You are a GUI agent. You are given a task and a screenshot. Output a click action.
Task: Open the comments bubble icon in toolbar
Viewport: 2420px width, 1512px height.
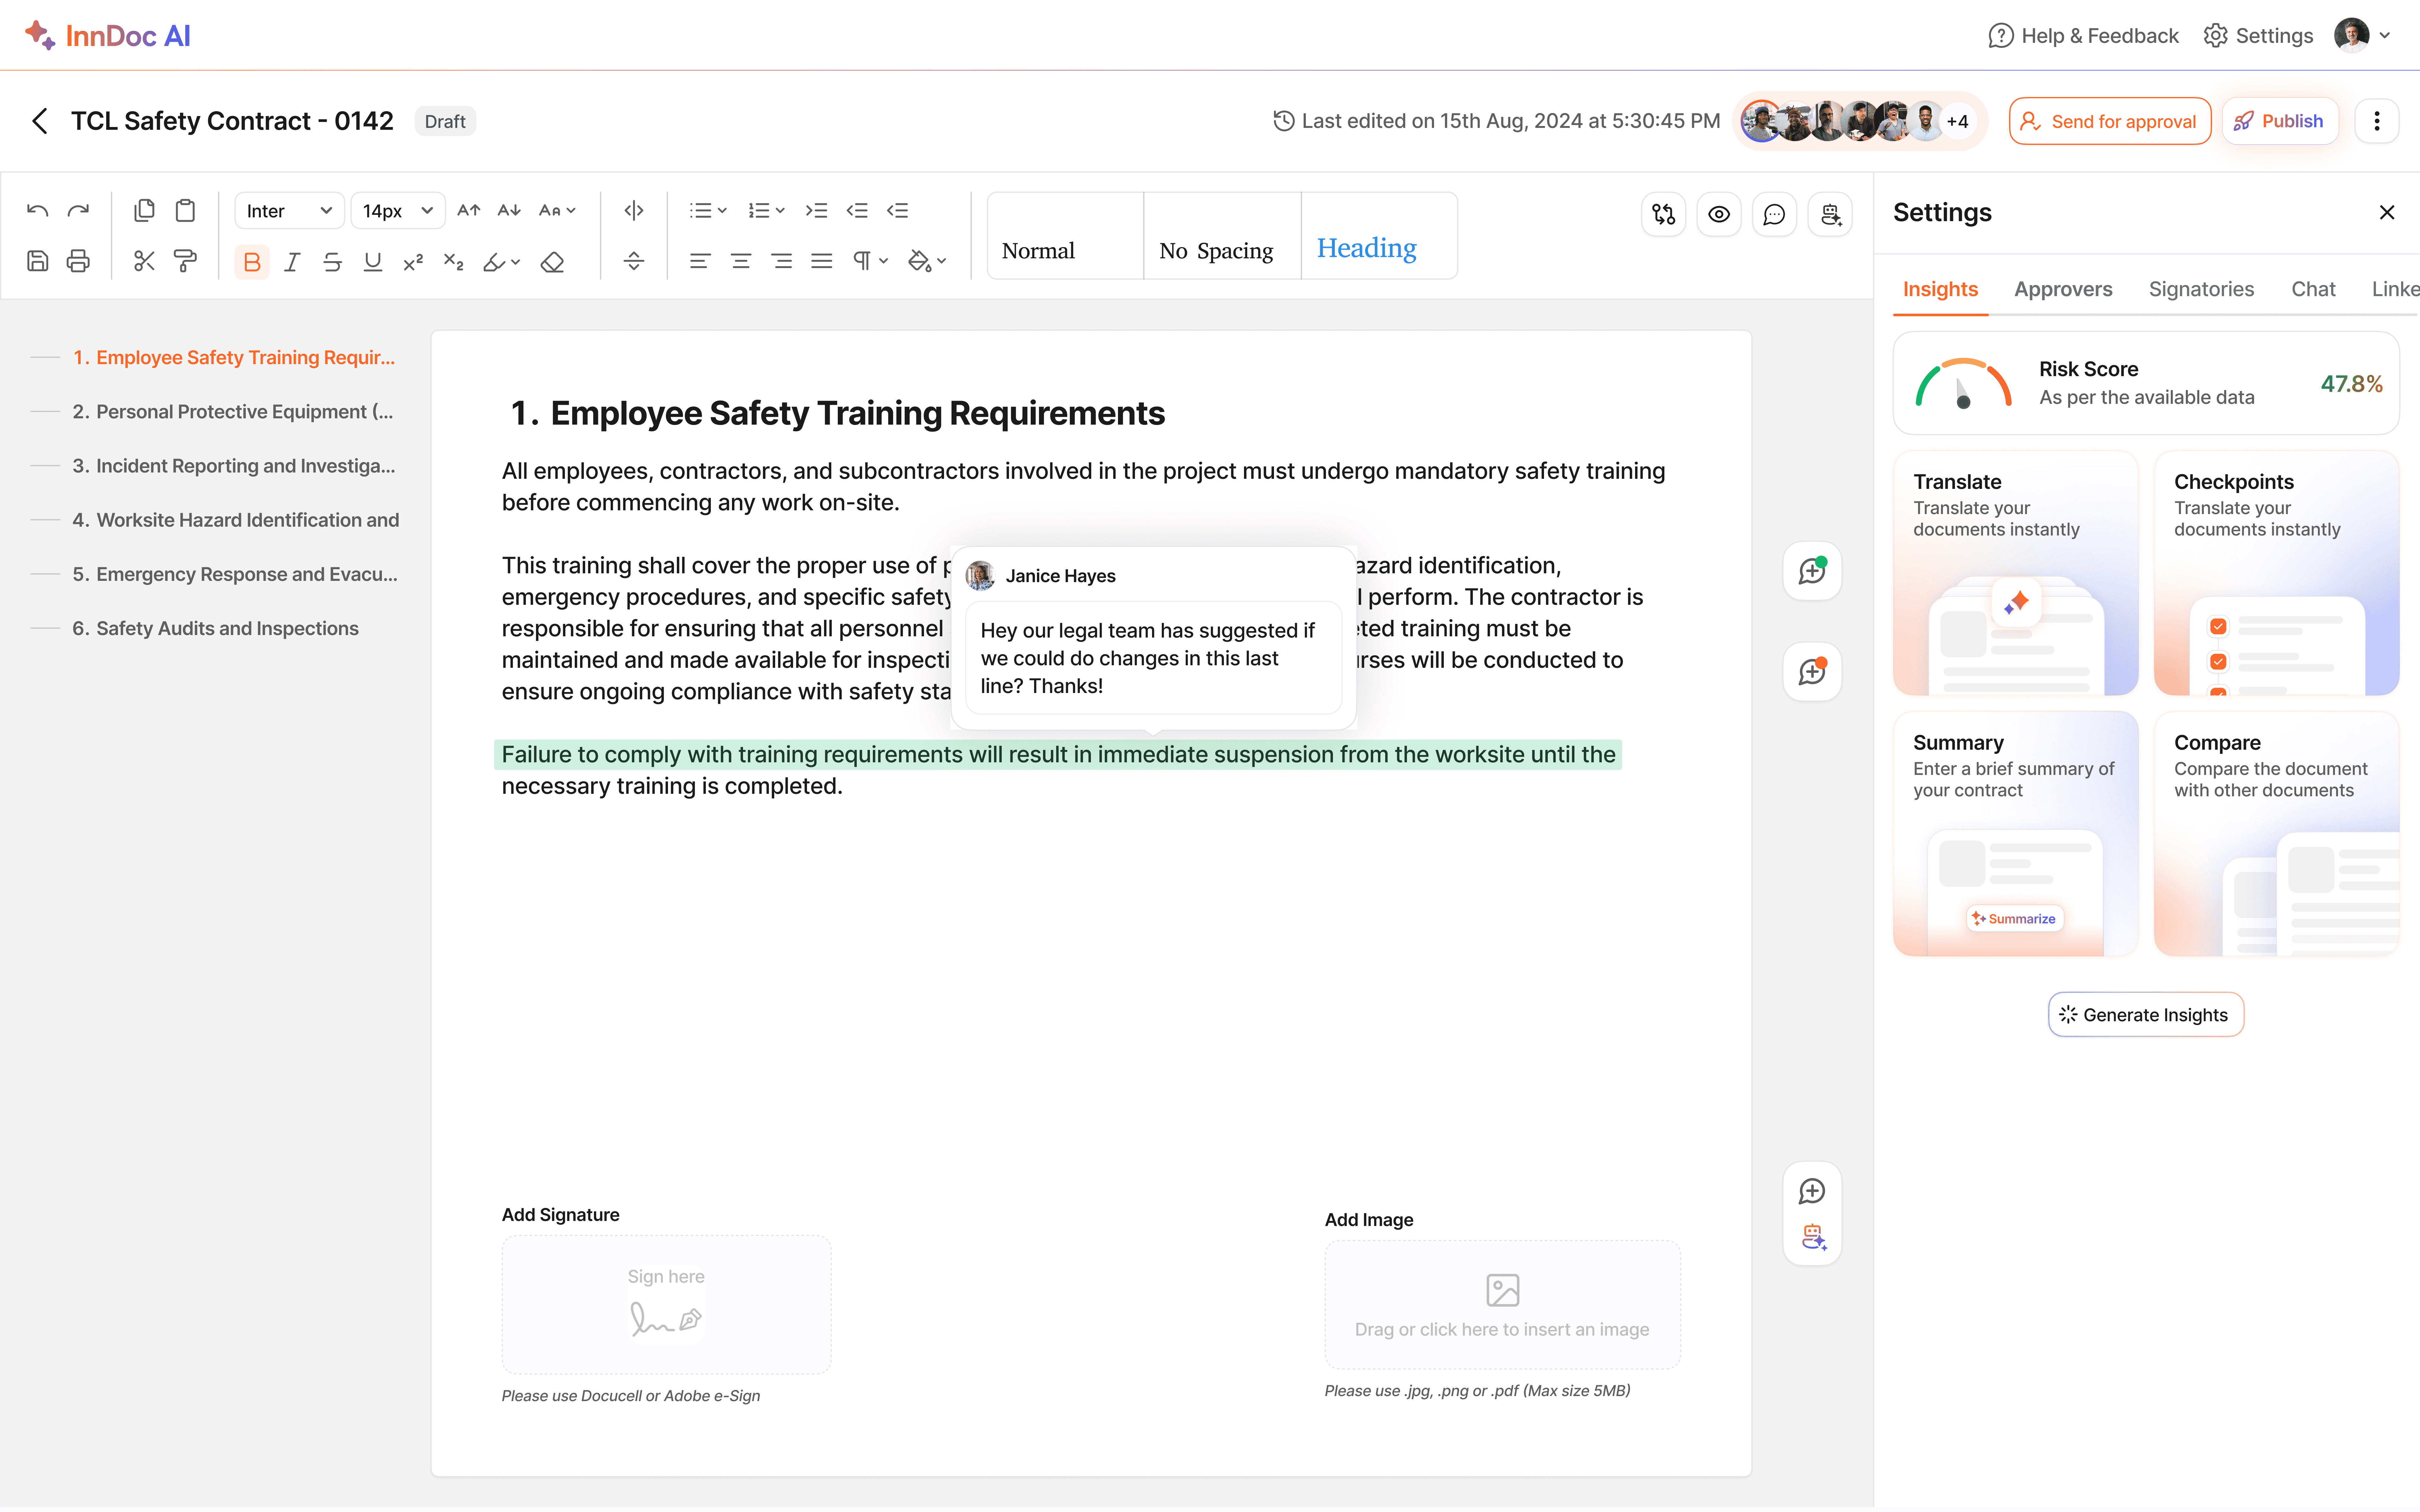click(1774, 214)
